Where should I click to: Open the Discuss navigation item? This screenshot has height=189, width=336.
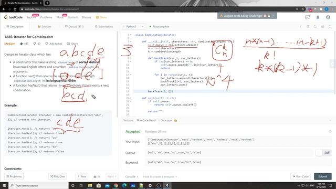click(x=86, y=17)
